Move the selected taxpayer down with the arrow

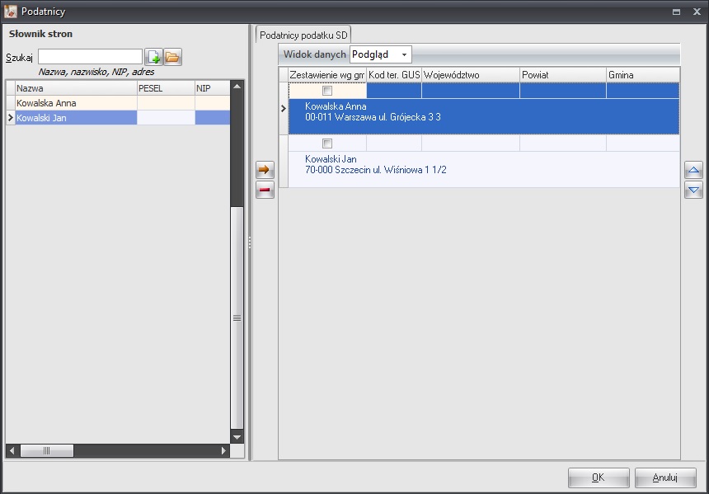tap(694, 191)
